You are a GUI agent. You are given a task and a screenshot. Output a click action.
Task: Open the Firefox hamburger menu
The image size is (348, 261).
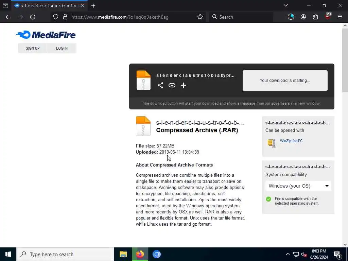[x=340, y=17]
